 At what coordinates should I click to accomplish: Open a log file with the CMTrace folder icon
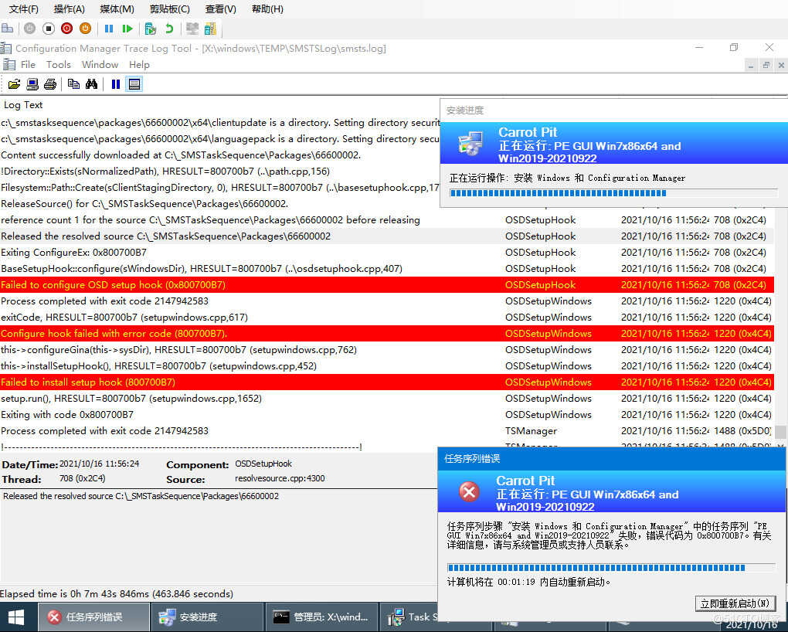(14, 84)
